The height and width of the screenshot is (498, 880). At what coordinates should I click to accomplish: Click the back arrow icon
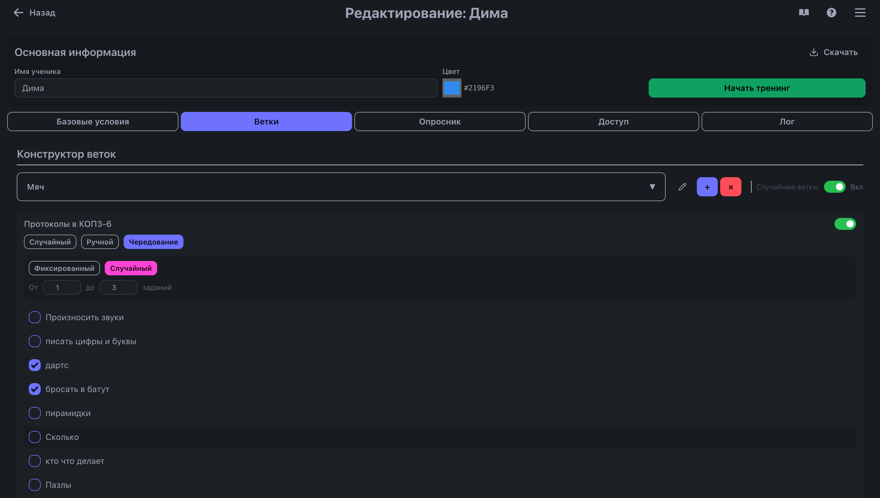tap(18, 13)
